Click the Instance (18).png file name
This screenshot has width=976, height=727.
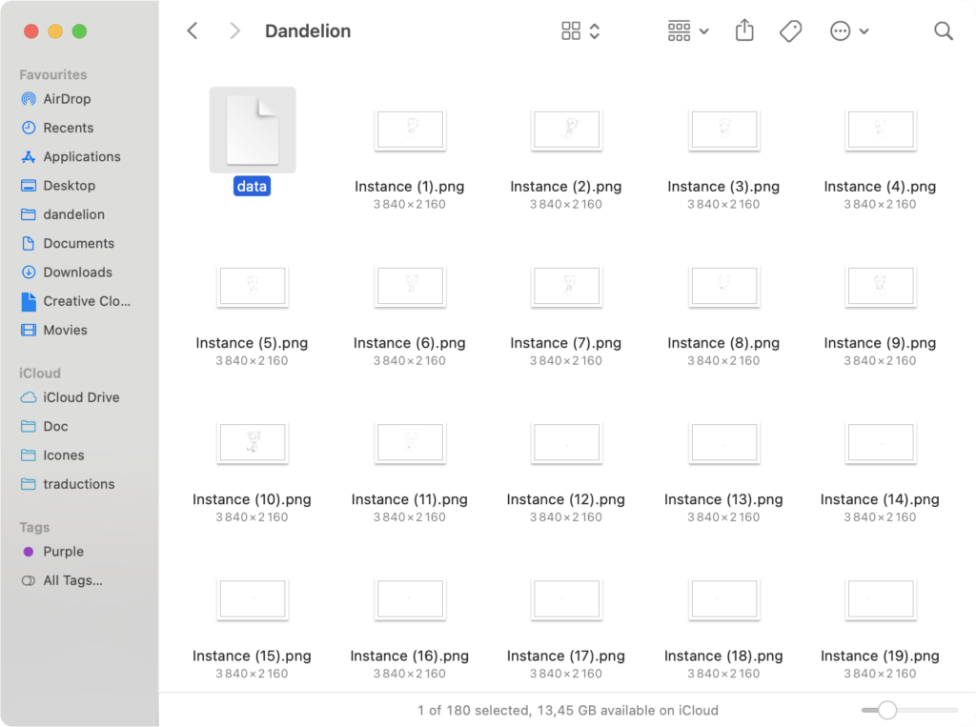[x=723, y=656]
